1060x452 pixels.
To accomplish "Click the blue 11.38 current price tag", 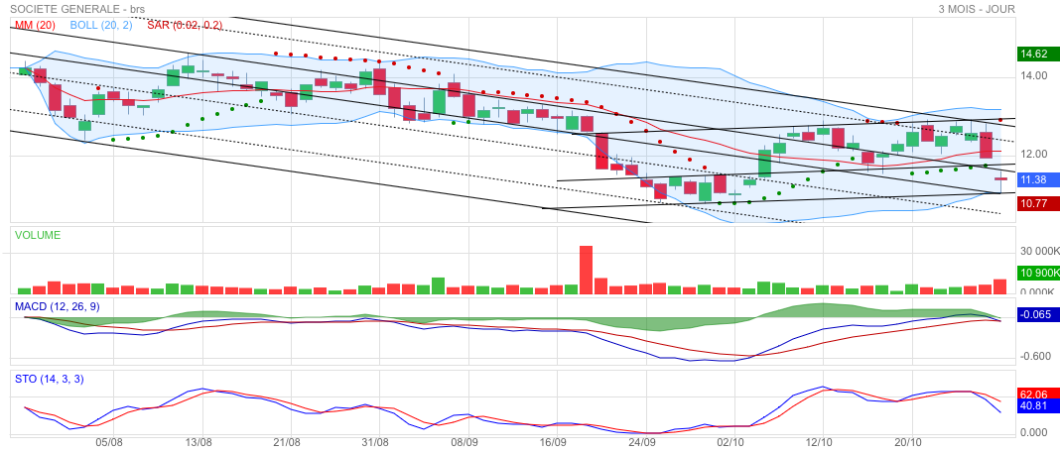I will coord(1038,179).
